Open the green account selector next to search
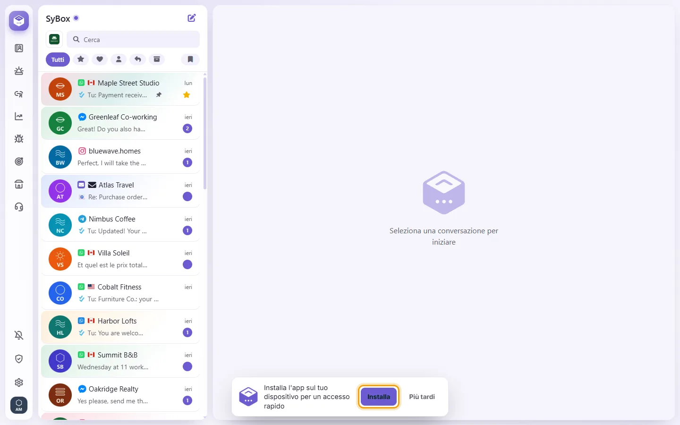This screenshot has width=680, height=425. point(54,39)
